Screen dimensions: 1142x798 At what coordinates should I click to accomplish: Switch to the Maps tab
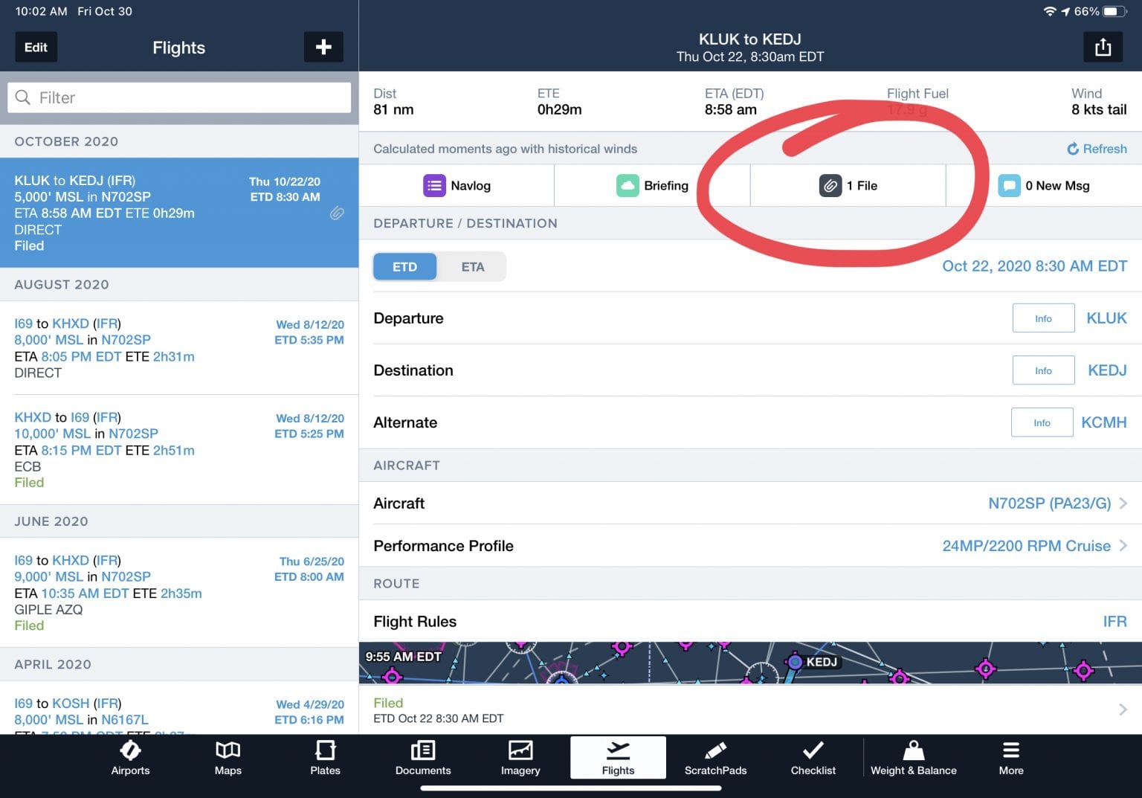click(x=228, y=759)
